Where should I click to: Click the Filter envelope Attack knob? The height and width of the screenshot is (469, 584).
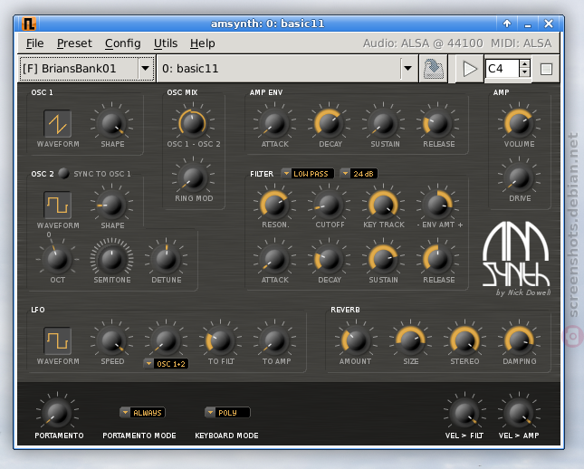tap(274, 259)
